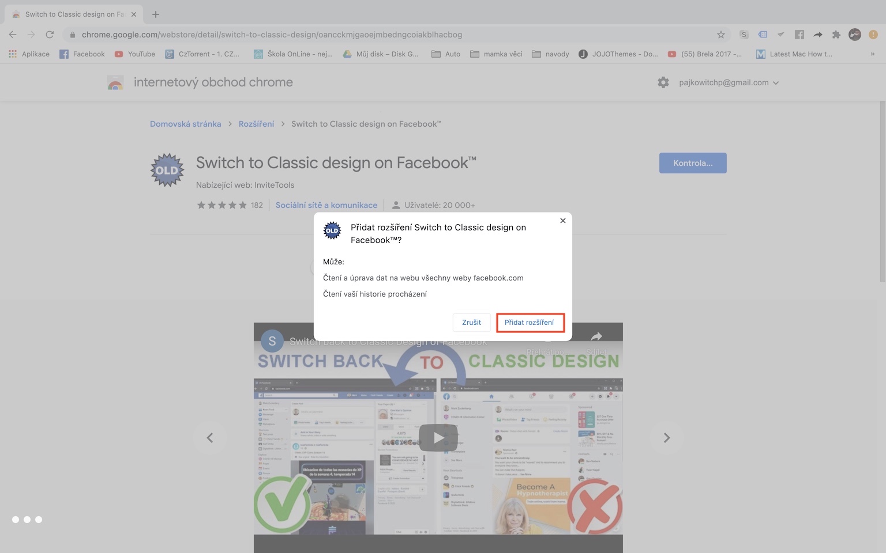Image resolution: width=886 pixels, height=553 pixels.
Task: Open the Latest Mac How t... bookmark
Action: coord(794,54)
